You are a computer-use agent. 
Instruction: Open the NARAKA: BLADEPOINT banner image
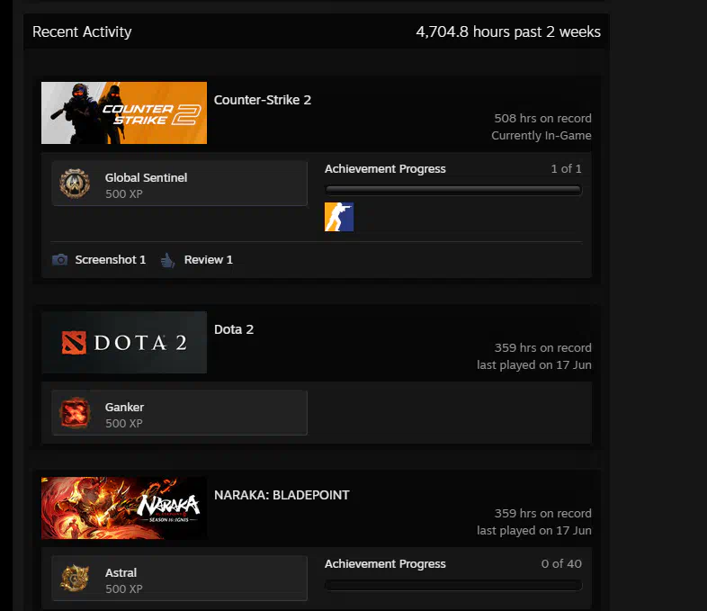point(124,508)
